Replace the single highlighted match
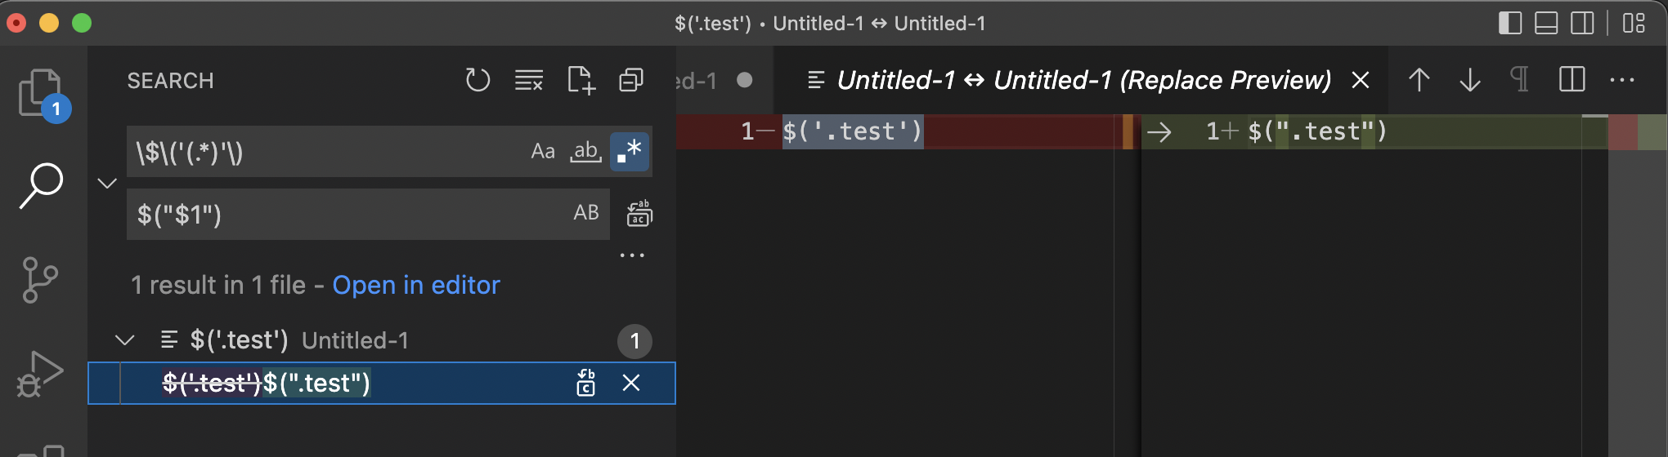 (x=586, y=383)
